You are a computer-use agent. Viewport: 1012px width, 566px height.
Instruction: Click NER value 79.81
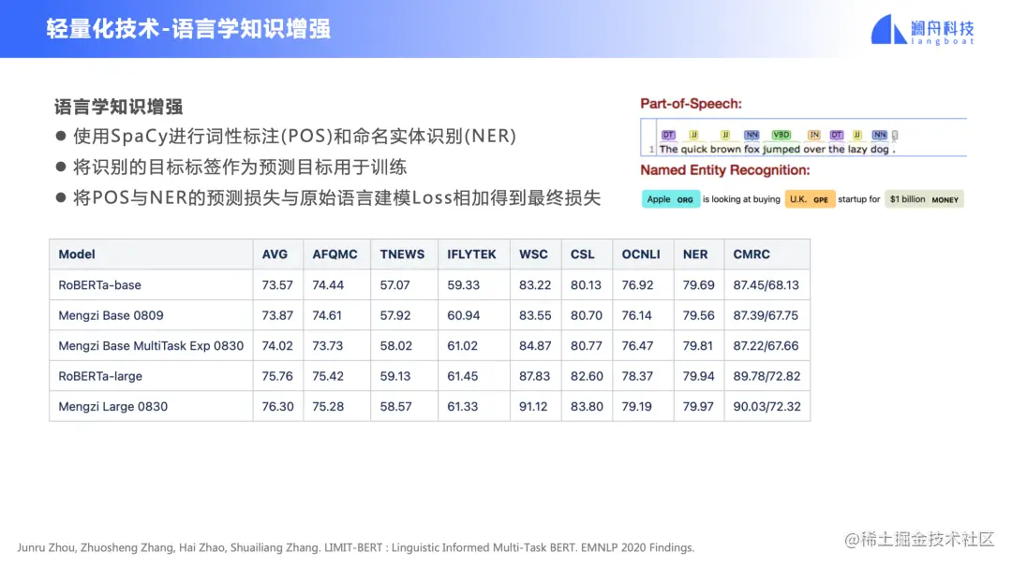pos(698,345)
